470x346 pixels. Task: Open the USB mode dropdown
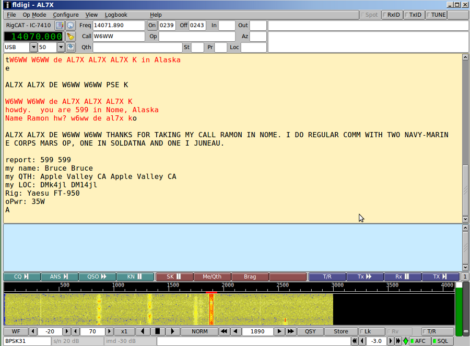[x=34, y=47]
